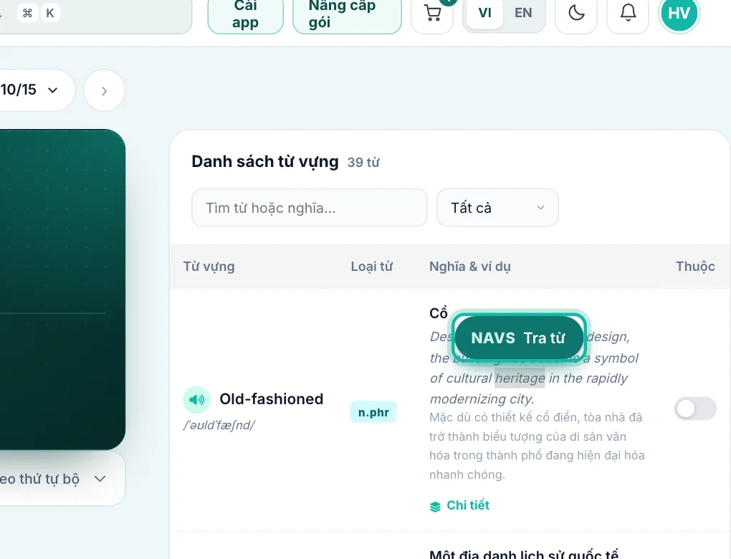Click the Loại từ column header

[x=371, y=267]
